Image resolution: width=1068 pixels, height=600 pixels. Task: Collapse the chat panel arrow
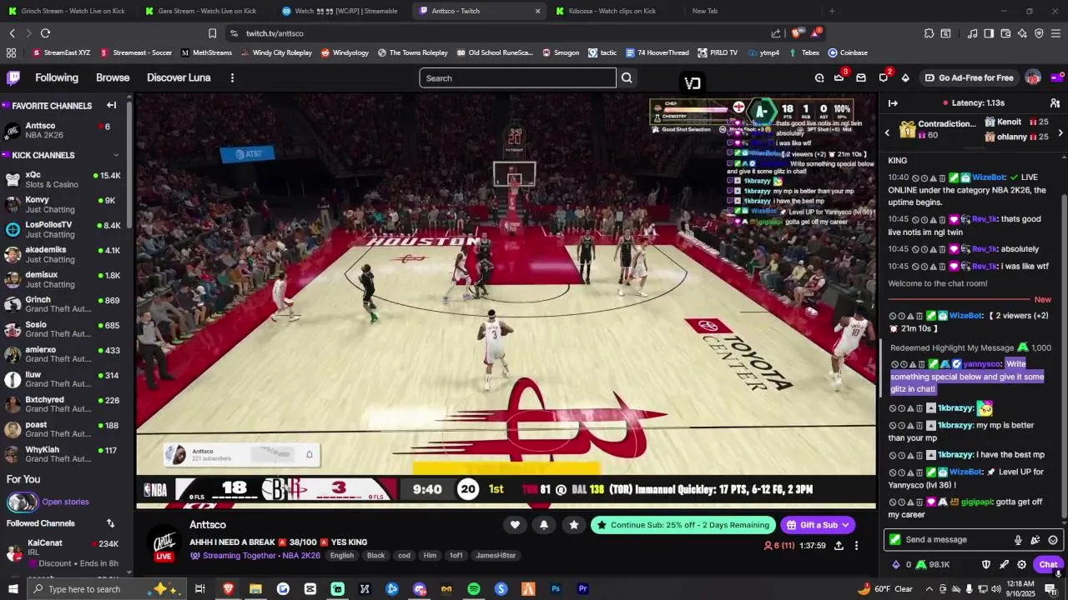point(893,102)
